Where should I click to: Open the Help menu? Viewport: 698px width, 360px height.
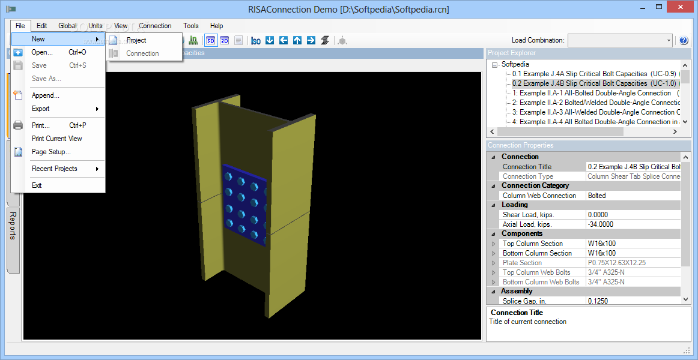216,26
